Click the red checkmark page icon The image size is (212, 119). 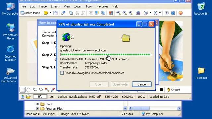point(111,13)
